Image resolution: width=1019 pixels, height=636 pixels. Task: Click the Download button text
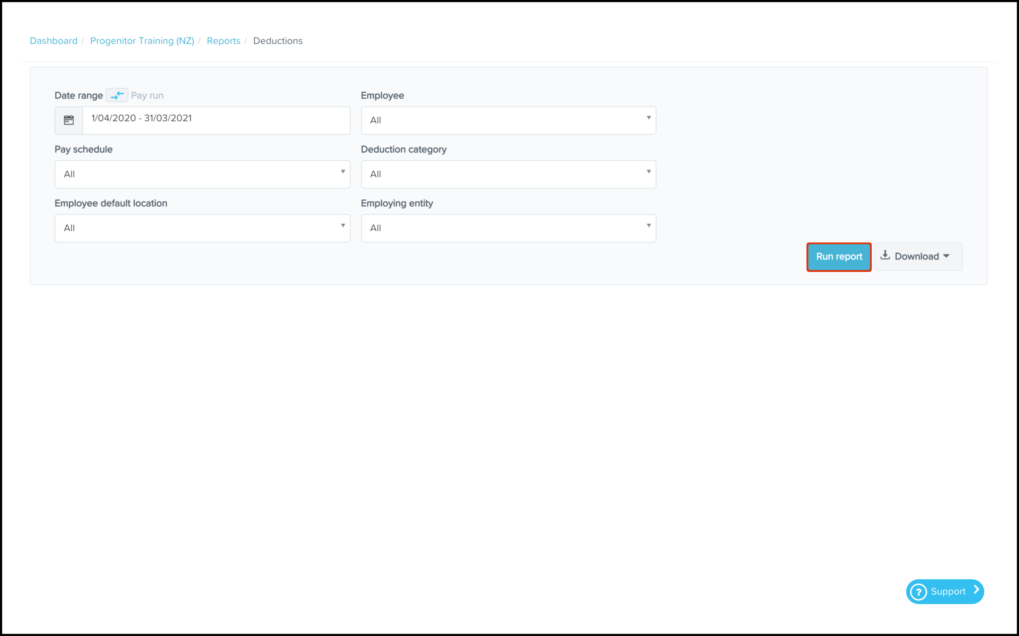(916, 257)
